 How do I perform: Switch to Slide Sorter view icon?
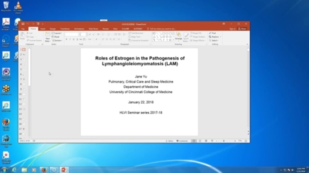[x=200, y=141]
